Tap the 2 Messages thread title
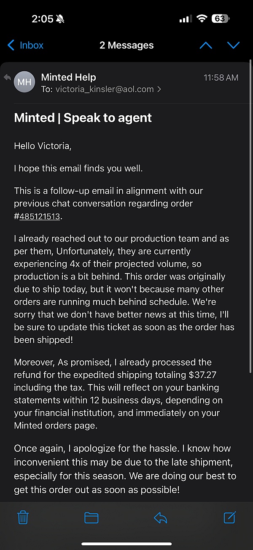 (126, 45)
